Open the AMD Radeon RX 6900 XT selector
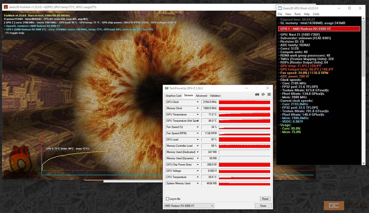This screenshot has height=213, width=369. 189,206
